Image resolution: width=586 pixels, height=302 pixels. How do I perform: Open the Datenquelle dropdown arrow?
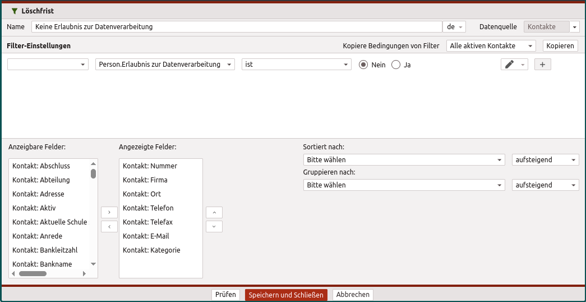tap(575, 27)
